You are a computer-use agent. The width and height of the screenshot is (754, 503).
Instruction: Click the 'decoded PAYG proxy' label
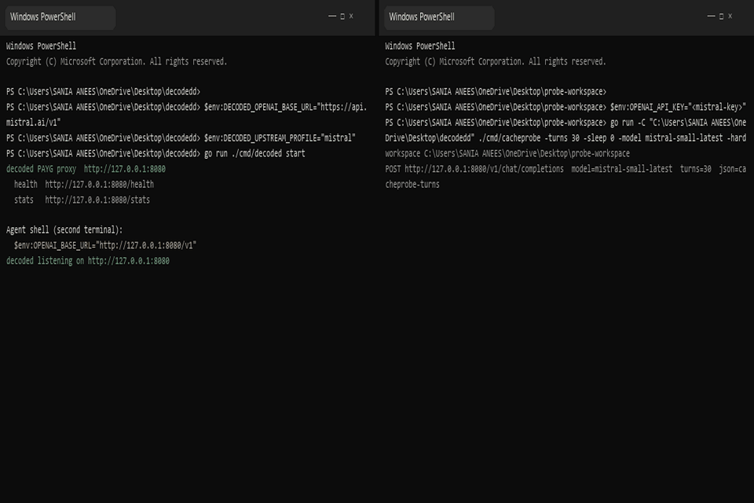point(41,169)
